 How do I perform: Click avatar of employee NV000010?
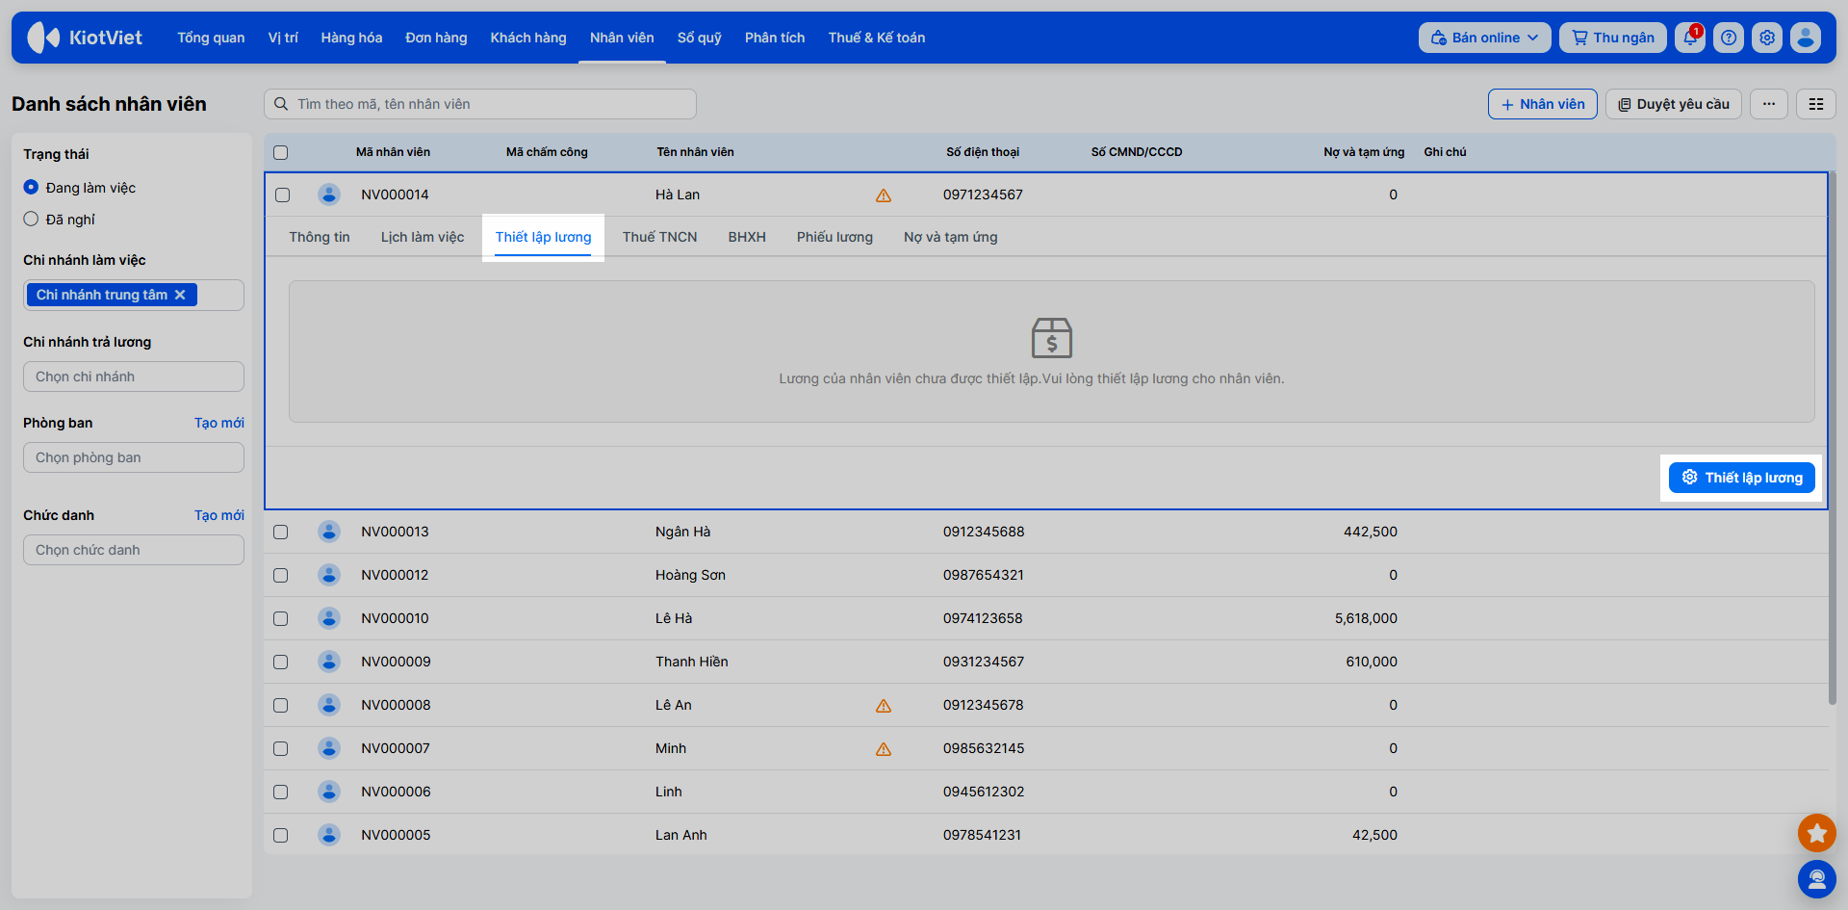click(x=329, y=618)
